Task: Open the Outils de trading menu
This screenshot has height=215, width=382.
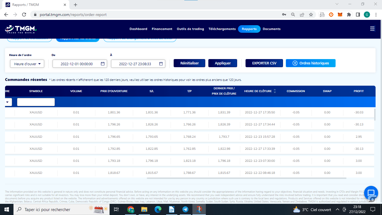Action: [x=190, y=29]
